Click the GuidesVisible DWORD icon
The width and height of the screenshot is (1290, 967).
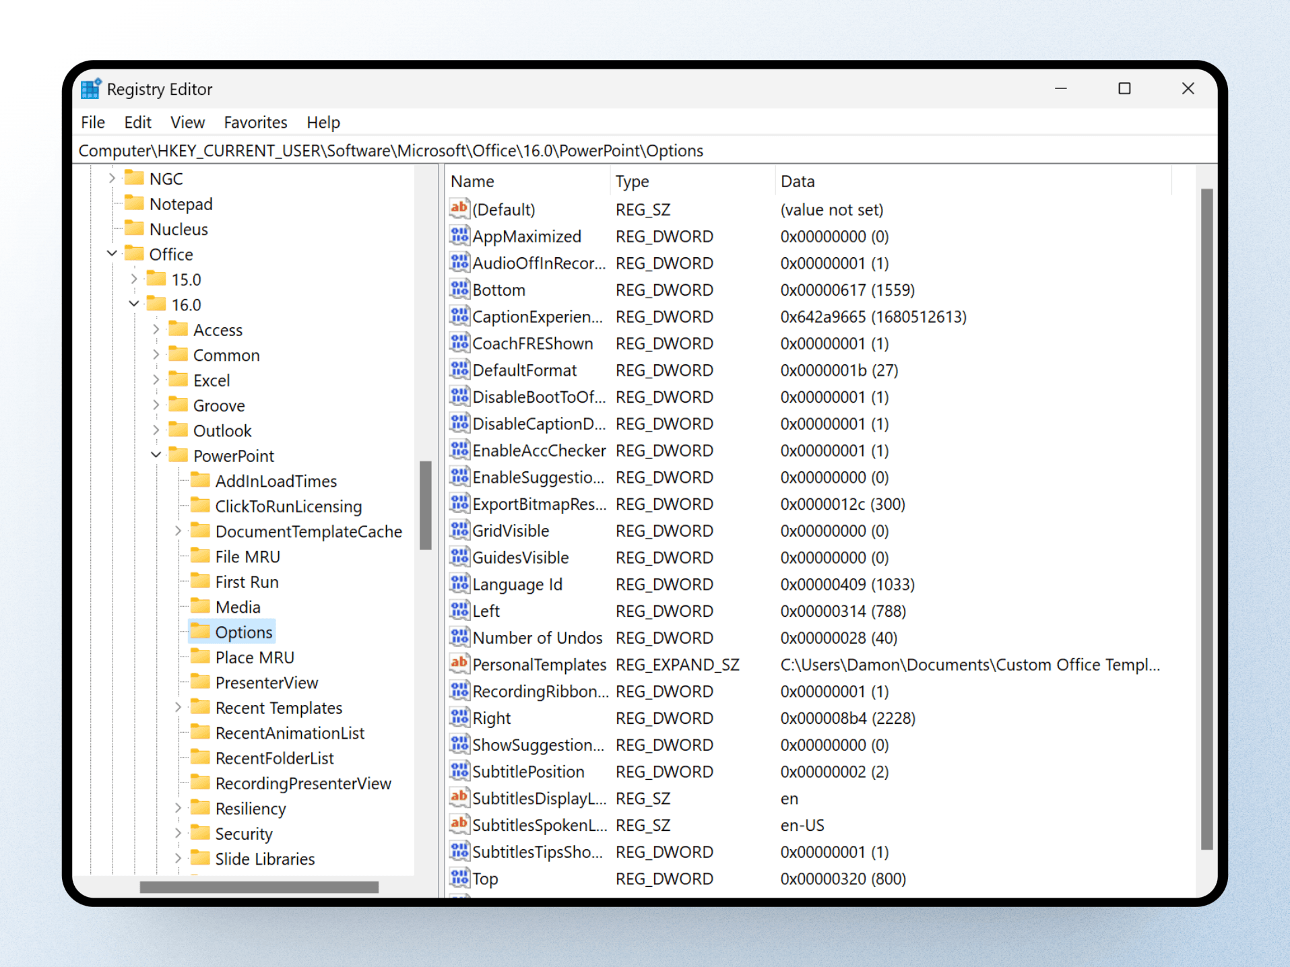pos(459,557)
